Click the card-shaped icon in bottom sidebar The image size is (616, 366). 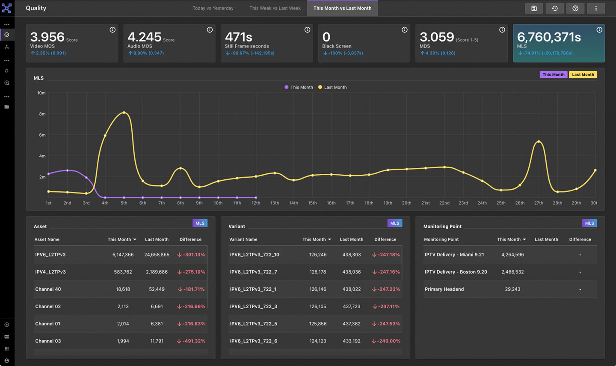(7, 337)
